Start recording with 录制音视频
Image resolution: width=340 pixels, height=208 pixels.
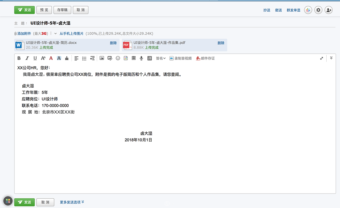(180, 58)
